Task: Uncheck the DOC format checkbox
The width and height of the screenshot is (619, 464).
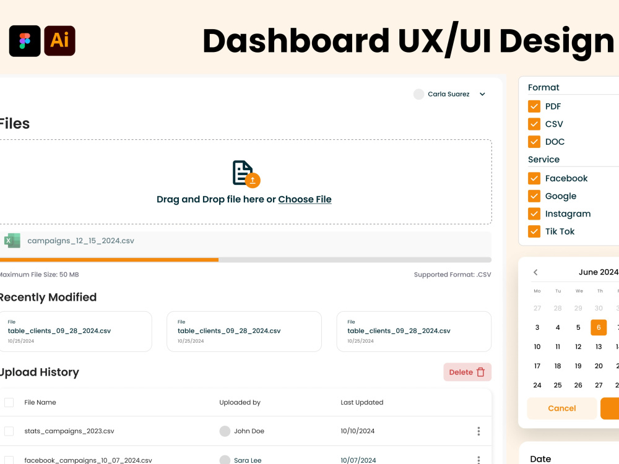Action: pos(534,141)
